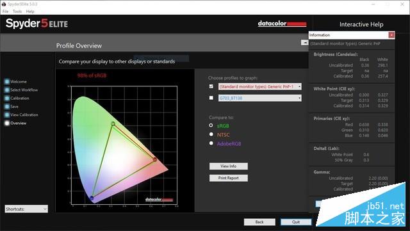
Task: Open the Tools menu
Action: coord(17,12)
